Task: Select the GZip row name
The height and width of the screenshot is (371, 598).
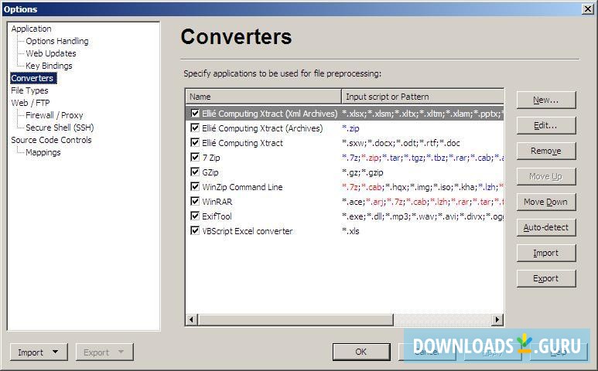Action: [x=210, y=172]
